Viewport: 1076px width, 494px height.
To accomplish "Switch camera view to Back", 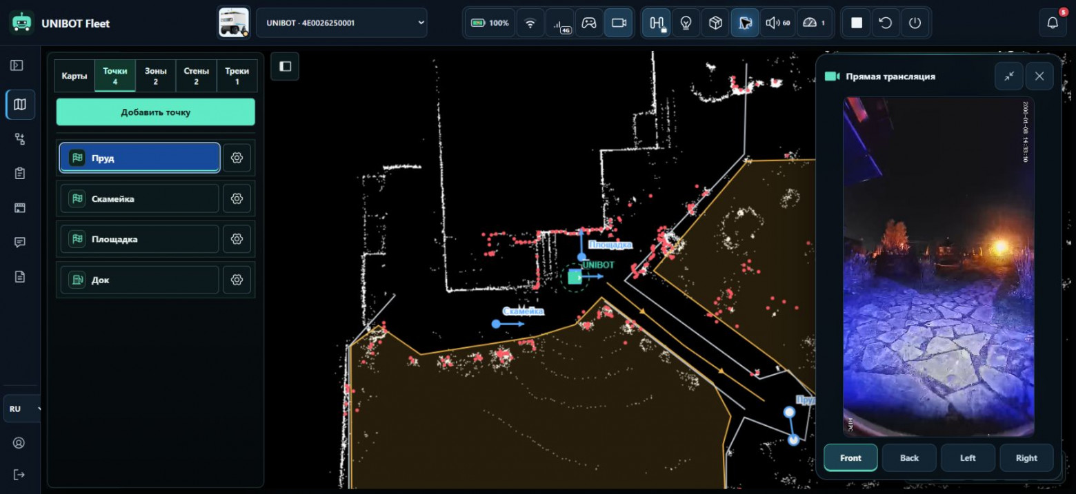I will (x=909, y=458).
